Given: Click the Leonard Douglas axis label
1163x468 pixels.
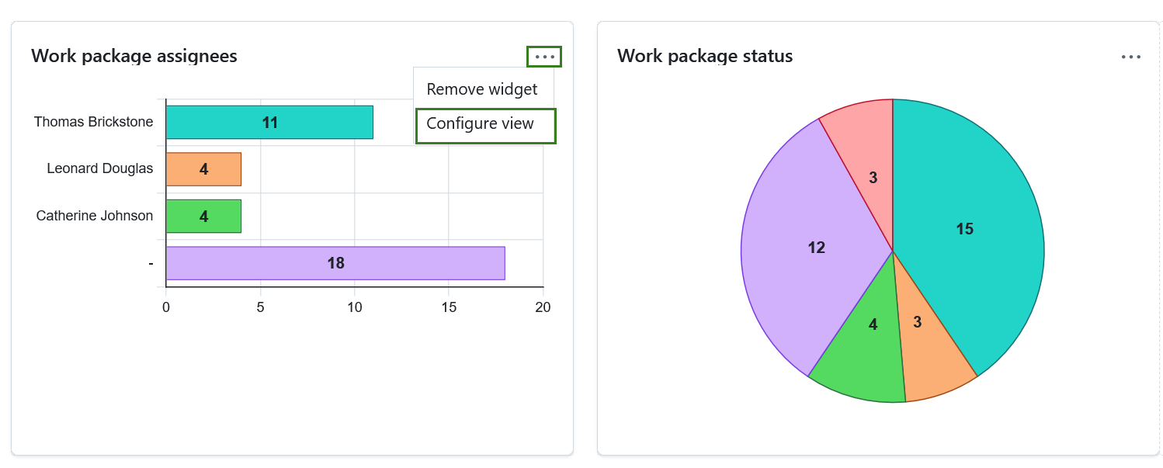Looking at the screenshot, I should pos(100,168).
